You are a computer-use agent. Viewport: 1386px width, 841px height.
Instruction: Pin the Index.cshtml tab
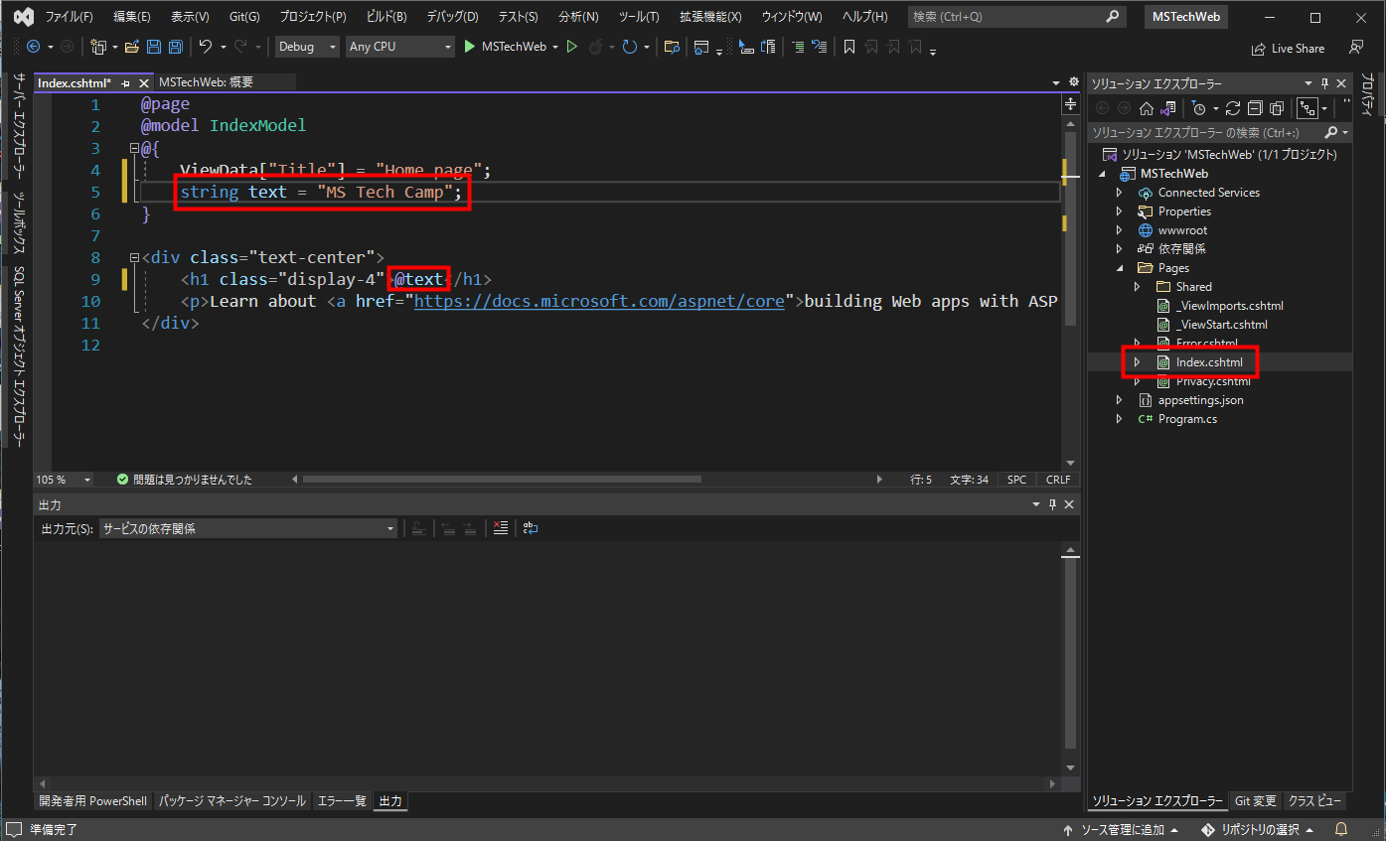pyautogui.click(x=126, y=83)
